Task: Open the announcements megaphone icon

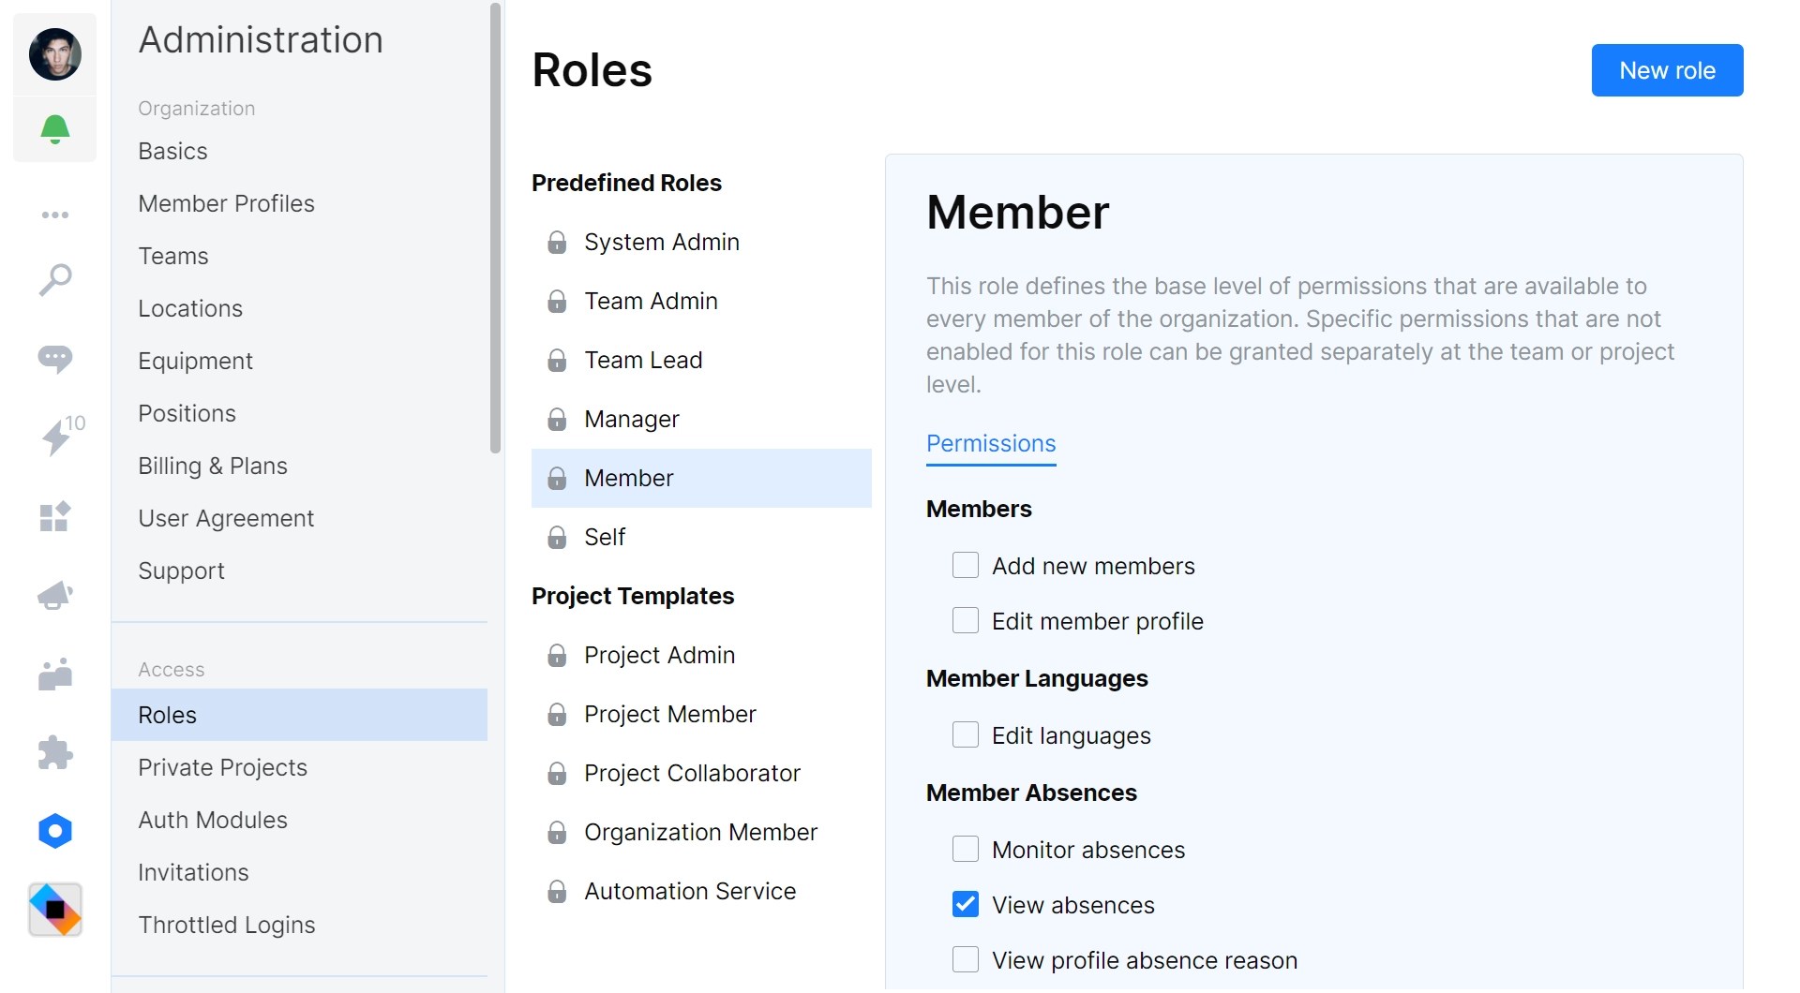Action: point(55,596)
